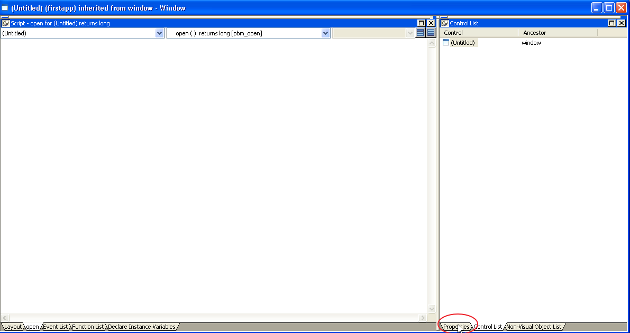Switch to the Function List tab
Screen dimensions: 630x333
pos(88,327)
